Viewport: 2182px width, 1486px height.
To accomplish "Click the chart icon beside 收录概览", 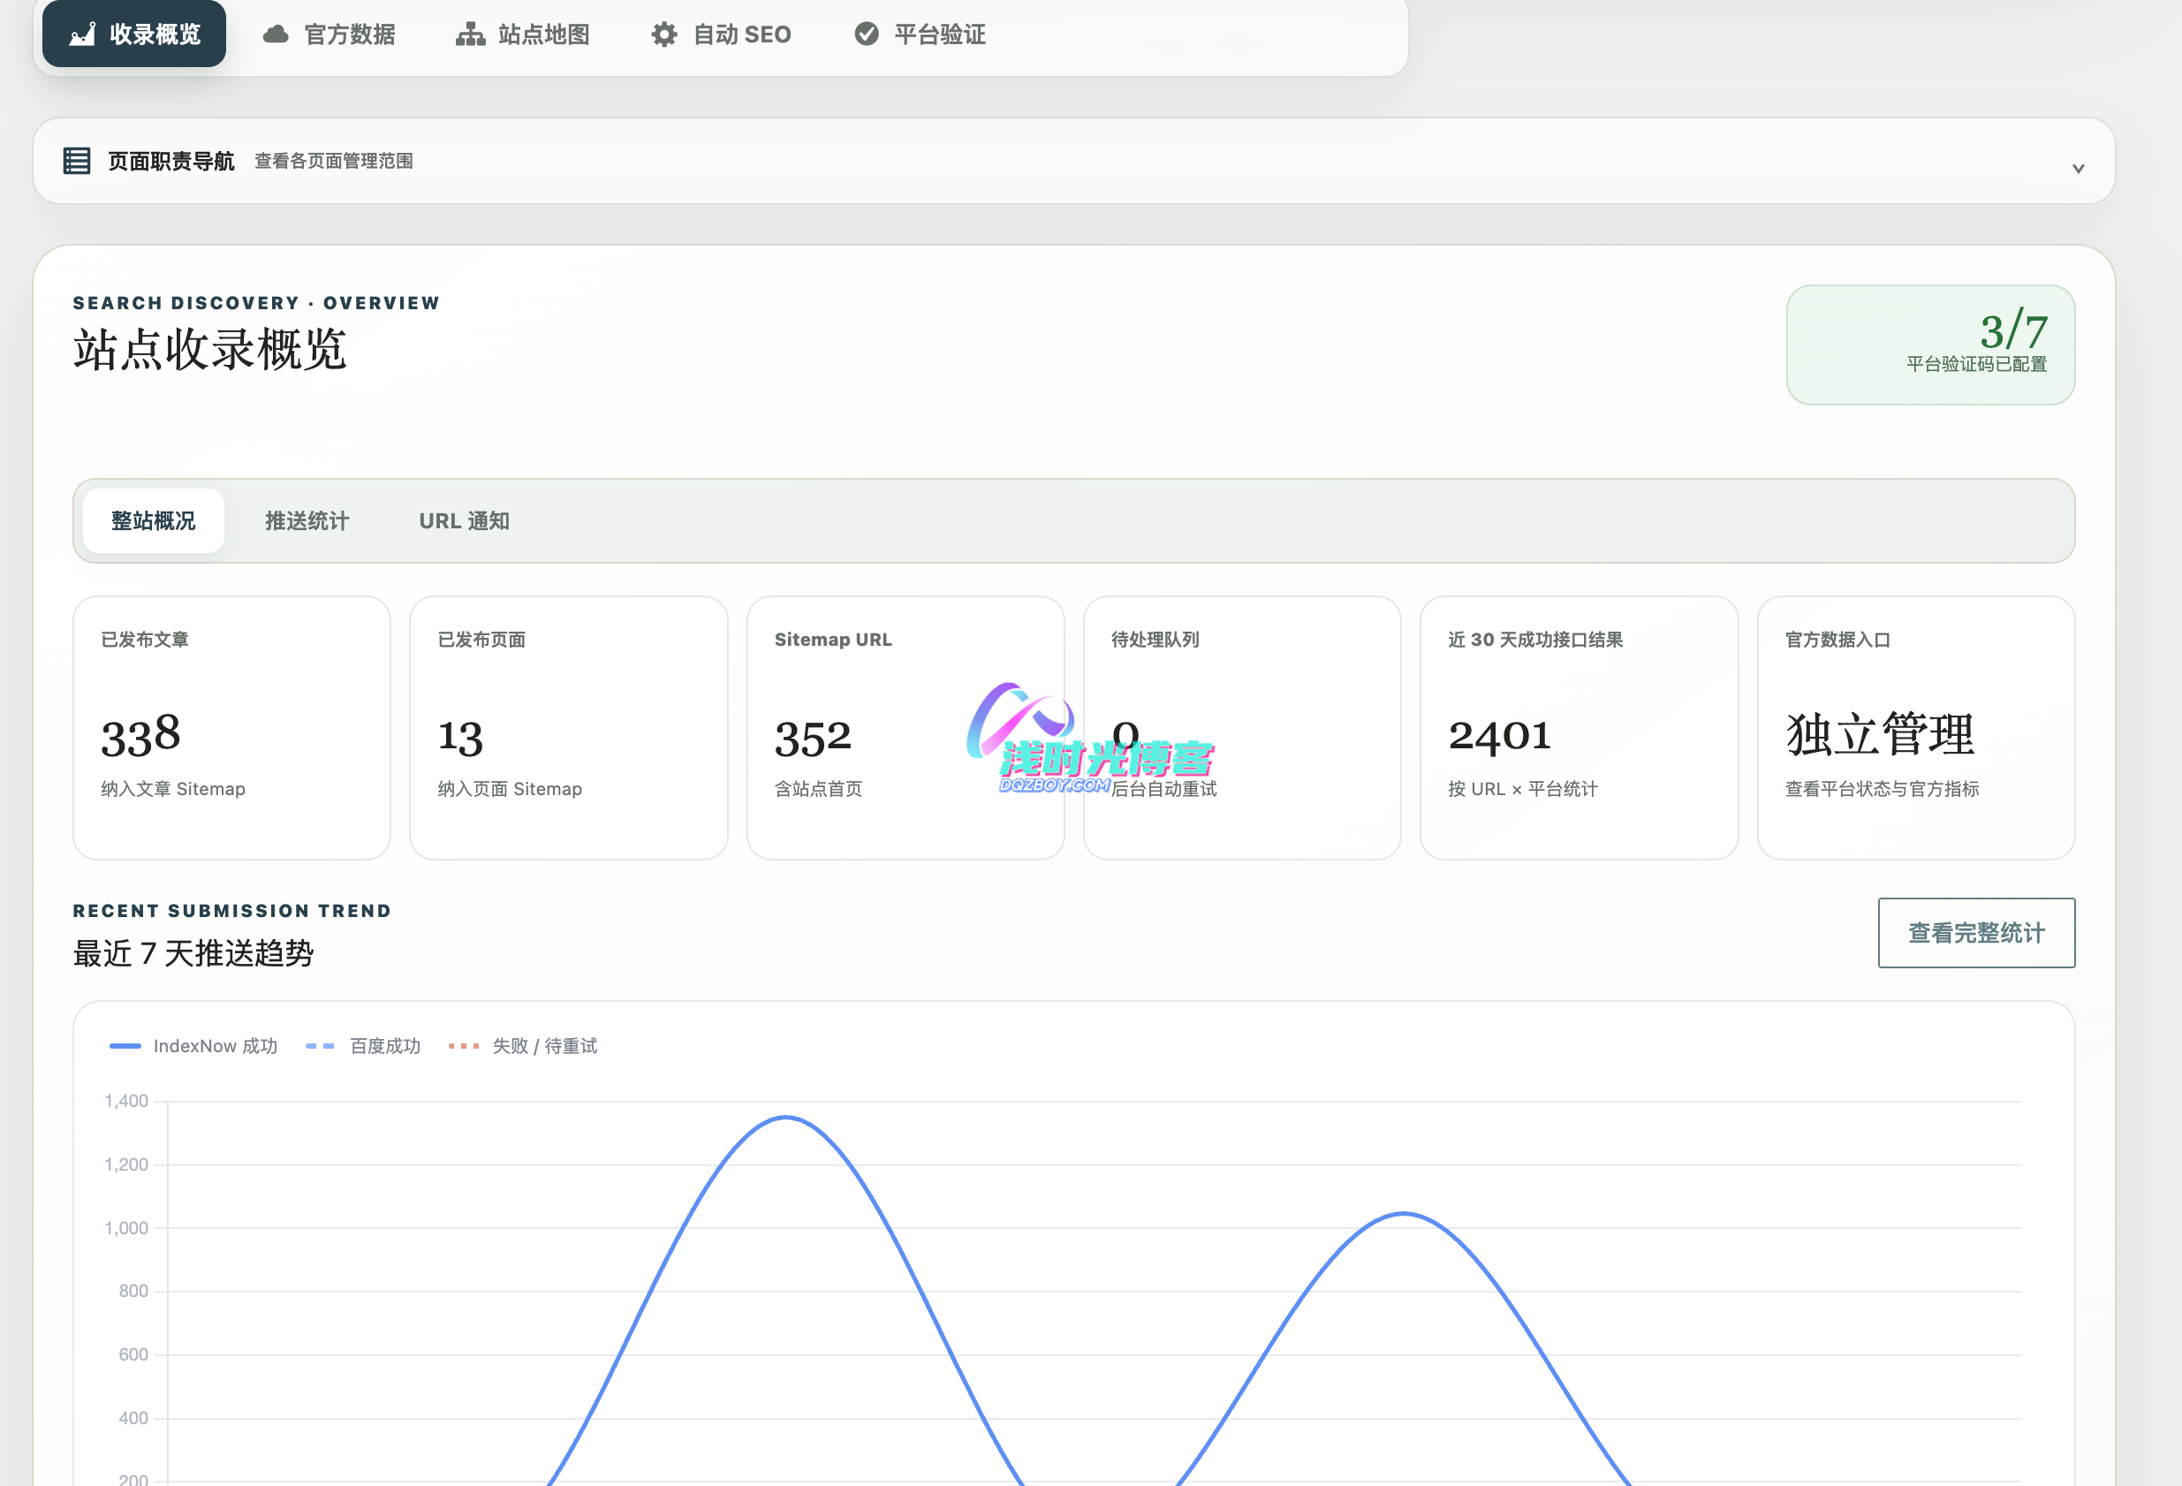I will click(83, 34).
